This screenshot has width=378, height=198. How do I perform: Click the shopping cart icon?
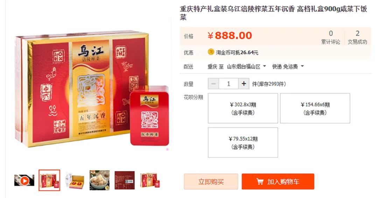coord(260,181)
